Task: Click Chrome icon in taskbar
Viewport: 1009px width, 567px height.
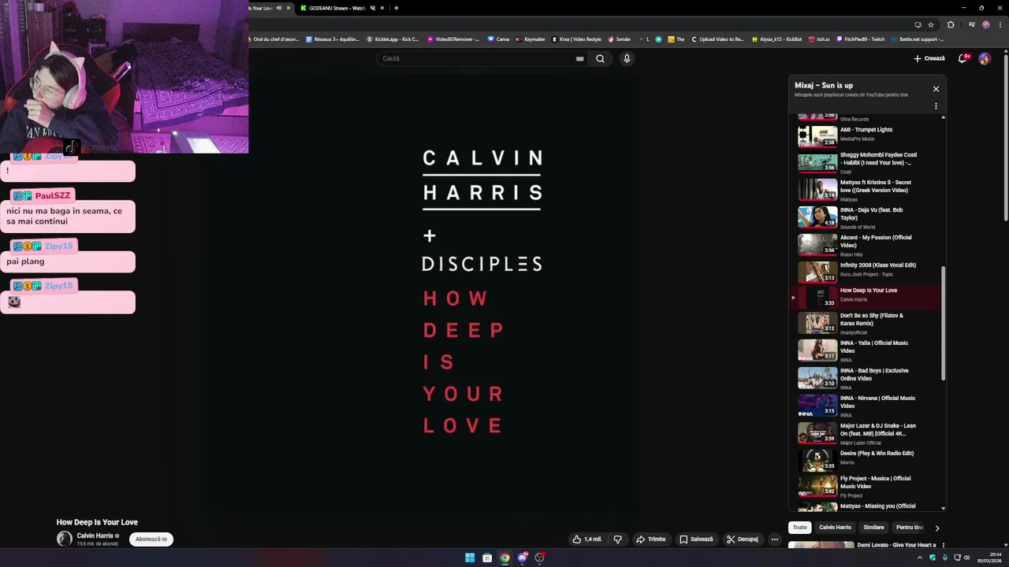Action: coord(504,558)
